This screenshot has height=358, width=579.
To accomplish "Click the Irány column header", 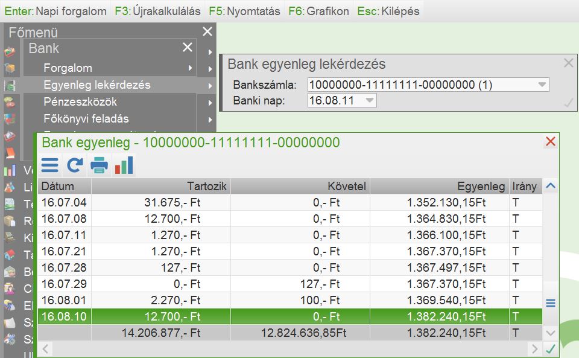I will 526,186.
